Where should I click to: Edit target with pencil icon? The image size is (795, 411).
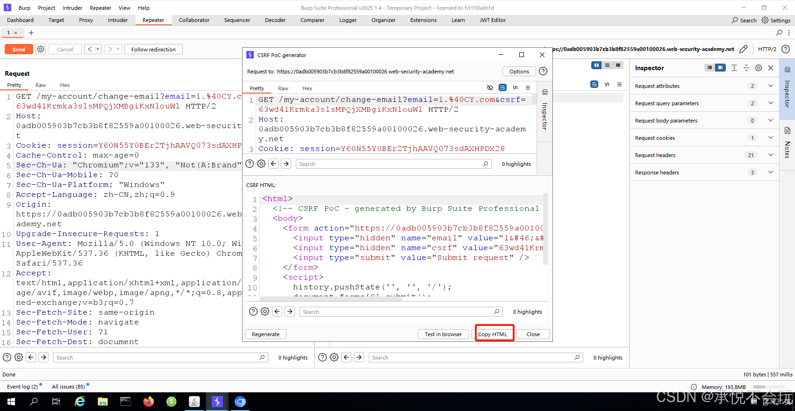[x=744, y=49]
